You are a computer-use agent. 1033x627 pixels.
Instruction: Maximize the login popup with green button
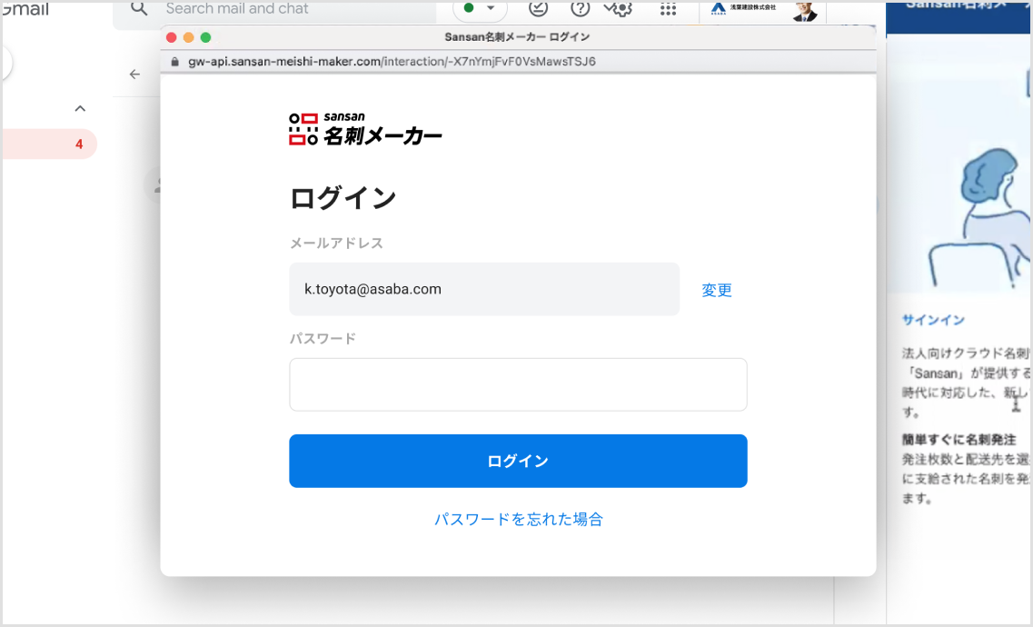tap(205, 37)
